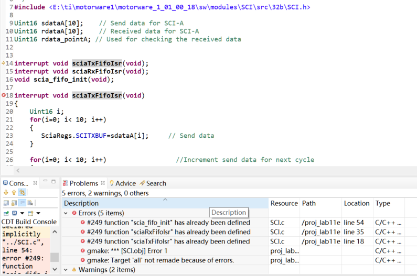Click 'sciaRxFifoIsr' on editor line 15

pyautogui.click(x=97, y=71)
